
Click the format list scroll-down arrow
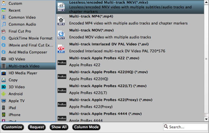[x=206, y=119]
